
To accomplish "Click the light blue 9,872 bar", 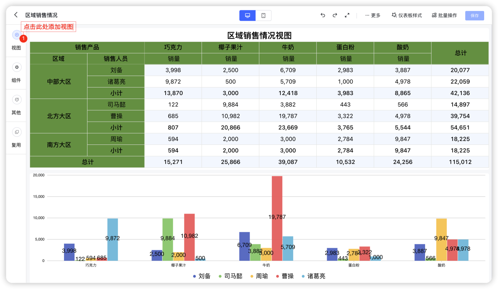I will click(x=112, y=240).
